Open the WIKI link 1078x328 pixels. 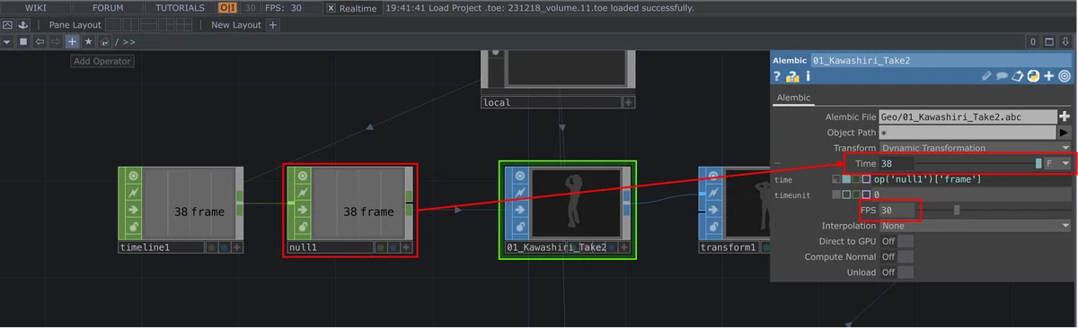coord(35,7)
